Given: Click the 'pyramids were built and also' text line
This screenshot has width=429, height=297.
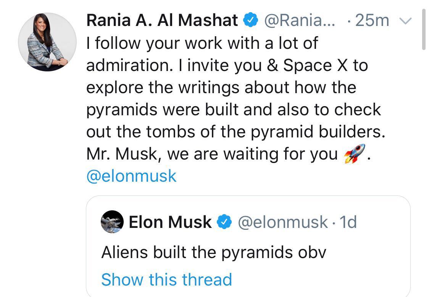Looking at the screenshot, I should (234, 110).
